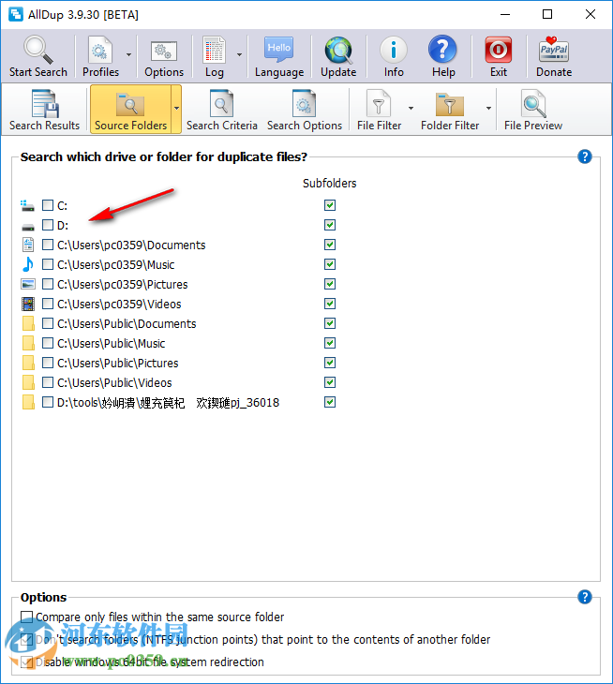
Task: Uncheck Subfolders for Public\Music
Action: click(330, 343)
